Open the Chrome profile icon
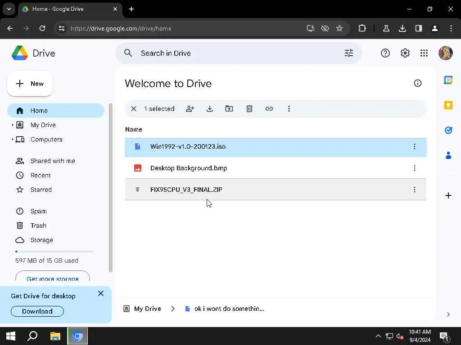 point(434,28)
